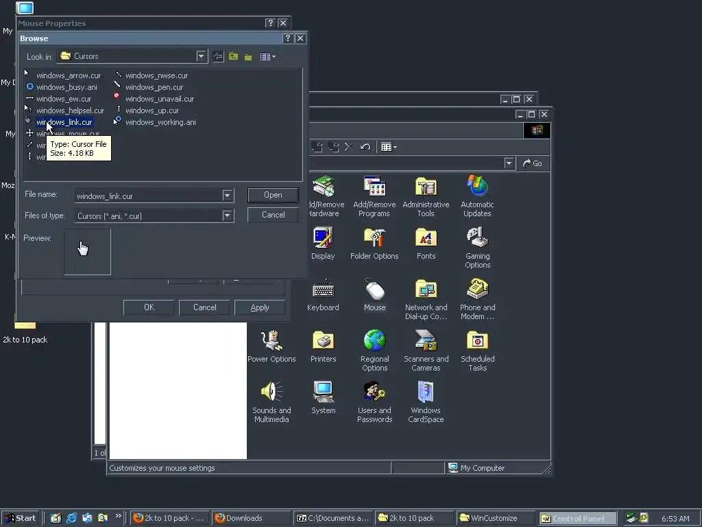The height and width of the screenshot is (527, 702).
Task: Open the Fonts folder icon
Action: coord(426,244)
